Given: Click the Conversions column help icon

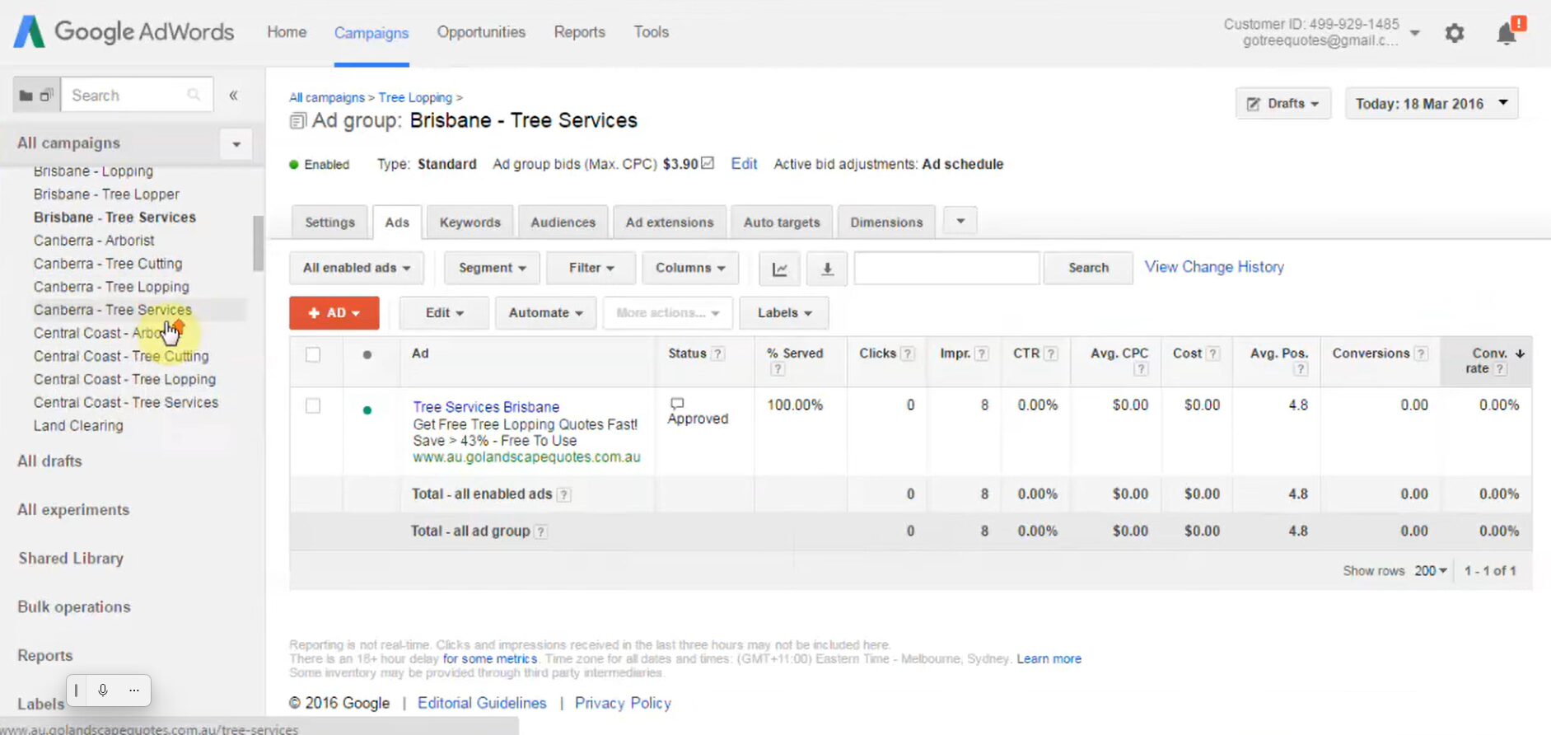Looking at the screenshot, I should [x=1421, y=353].
